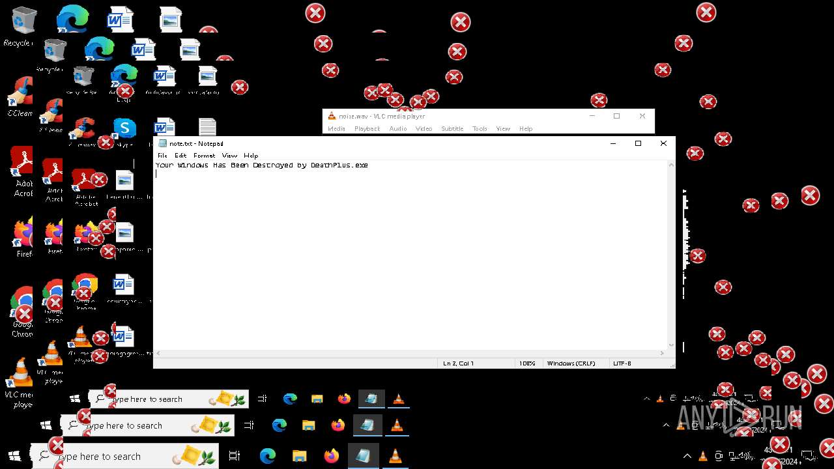This screenshot has height=469, width=834.
Task: Click Notepad horizontal scrollbar right arrow
Action: [x=663, y=354]
